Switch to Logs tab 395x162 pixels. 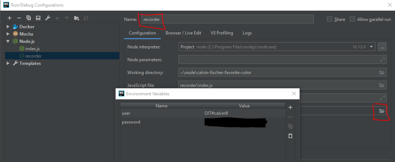point(247,33)
